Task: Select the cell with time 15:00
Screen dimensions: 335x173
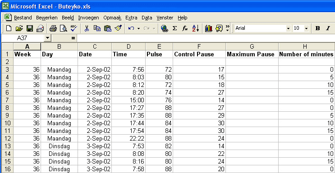Action: point(128,100)
